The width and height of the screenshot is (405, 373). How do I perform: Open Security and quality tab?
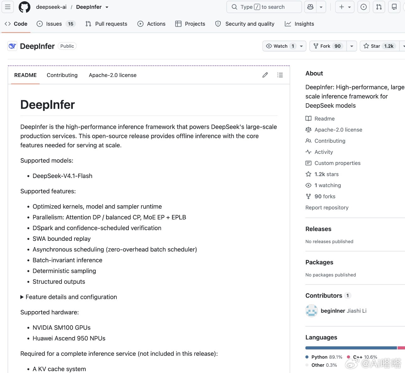245,24
